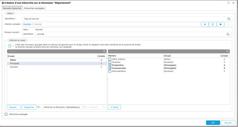Click the search magnifier in groups panel
This screenshot has height=127, width=238.
pos(104,51)
